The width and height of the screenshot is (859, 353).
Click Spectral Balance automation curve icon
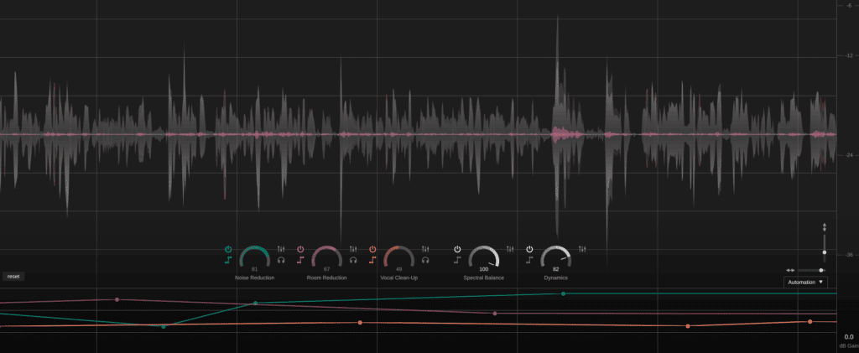(x=457, y=260)
